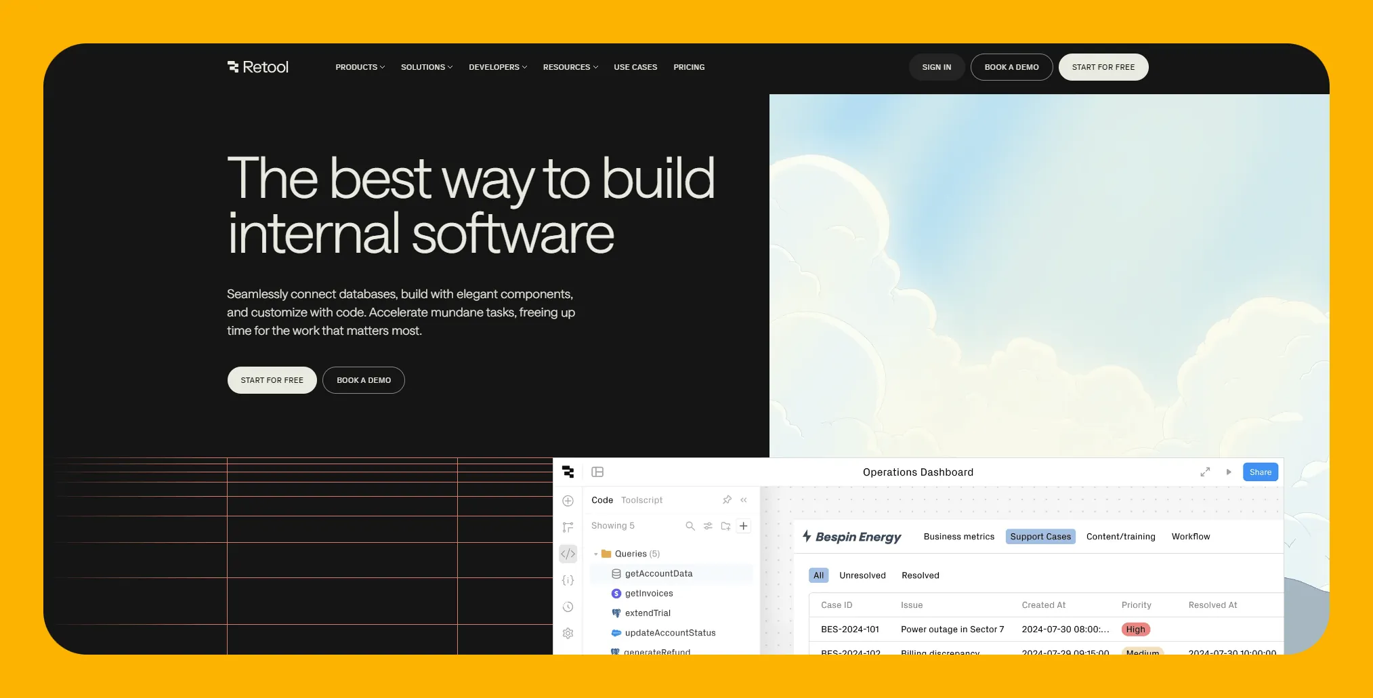Click the settings gear in editor sidebar

coord(568,633)
